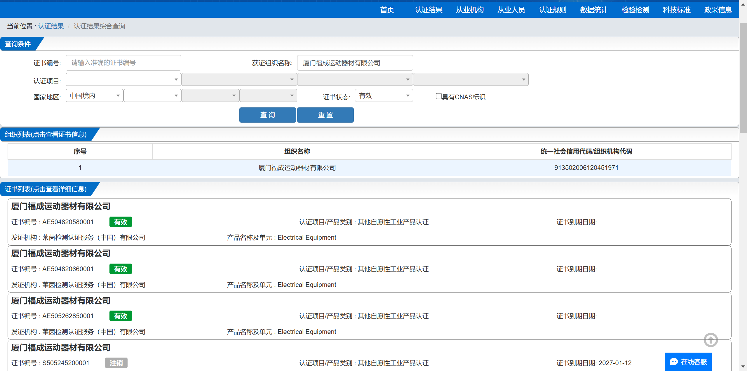Screen dimensions: 747x371
Task: Select organization row 厦门福成运动器材有限公司 in table
Action: tap(297, 168)
